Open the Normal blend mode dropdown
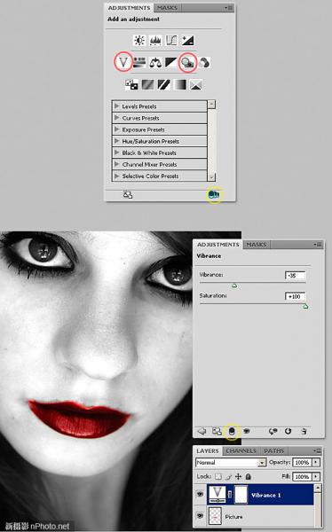 pyautogui.click(x=231, y=463)
